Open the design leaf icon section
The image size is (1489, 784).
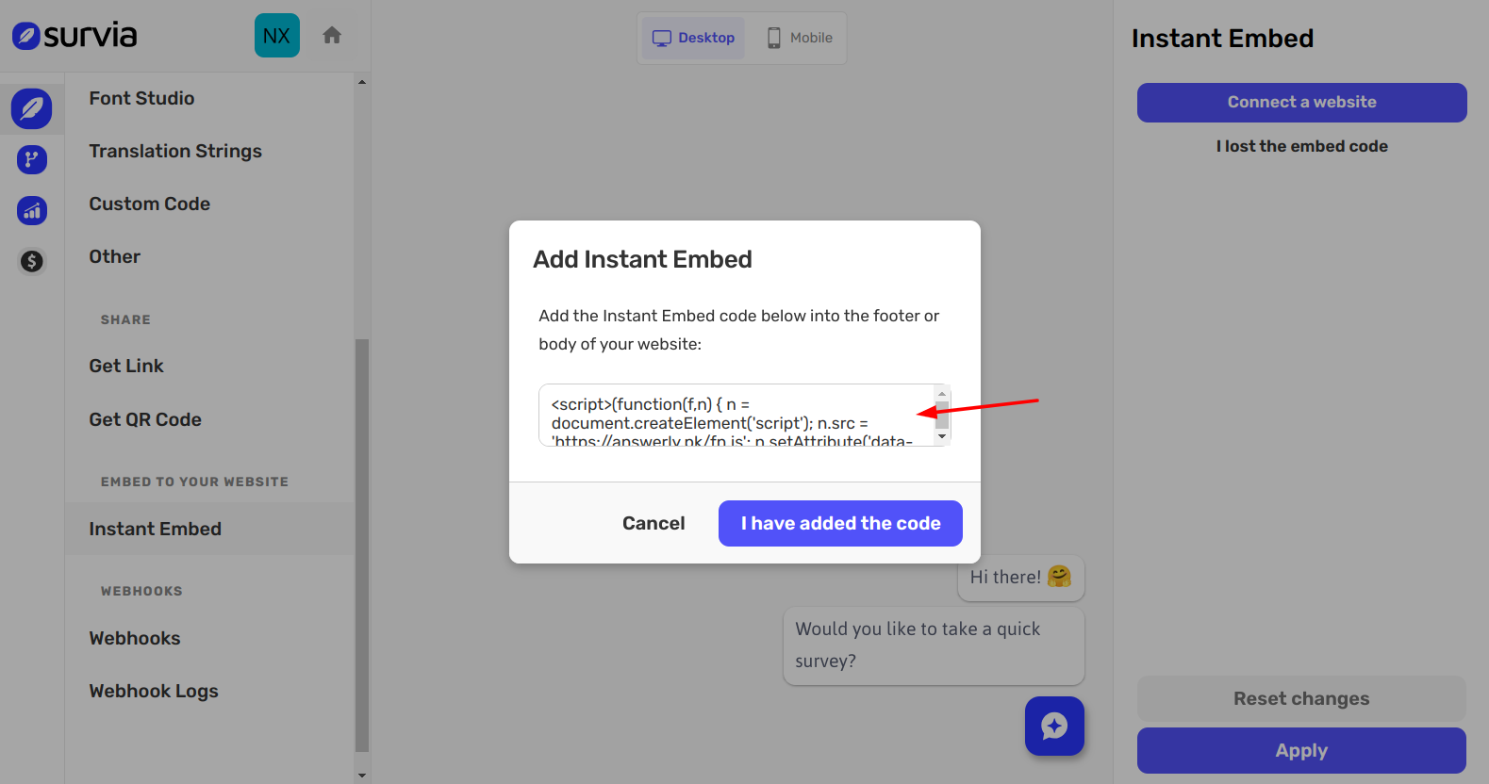click(x=31, y=108)
